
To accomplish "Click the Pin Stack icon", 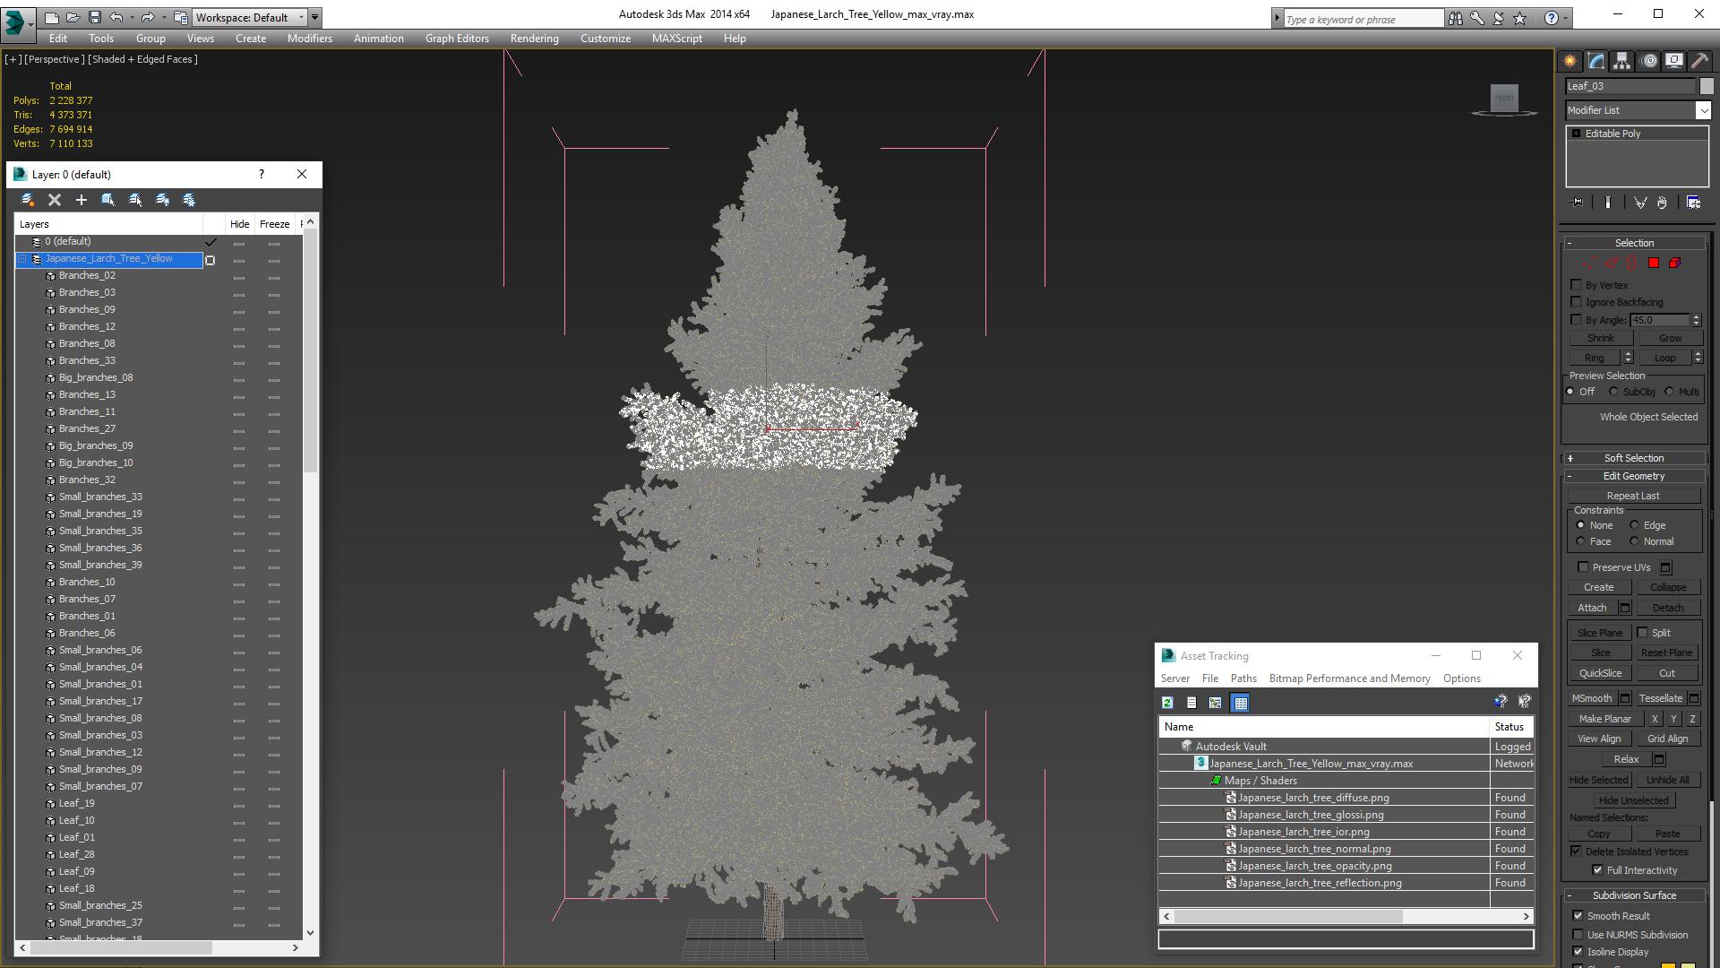I will coord(1578,203).
